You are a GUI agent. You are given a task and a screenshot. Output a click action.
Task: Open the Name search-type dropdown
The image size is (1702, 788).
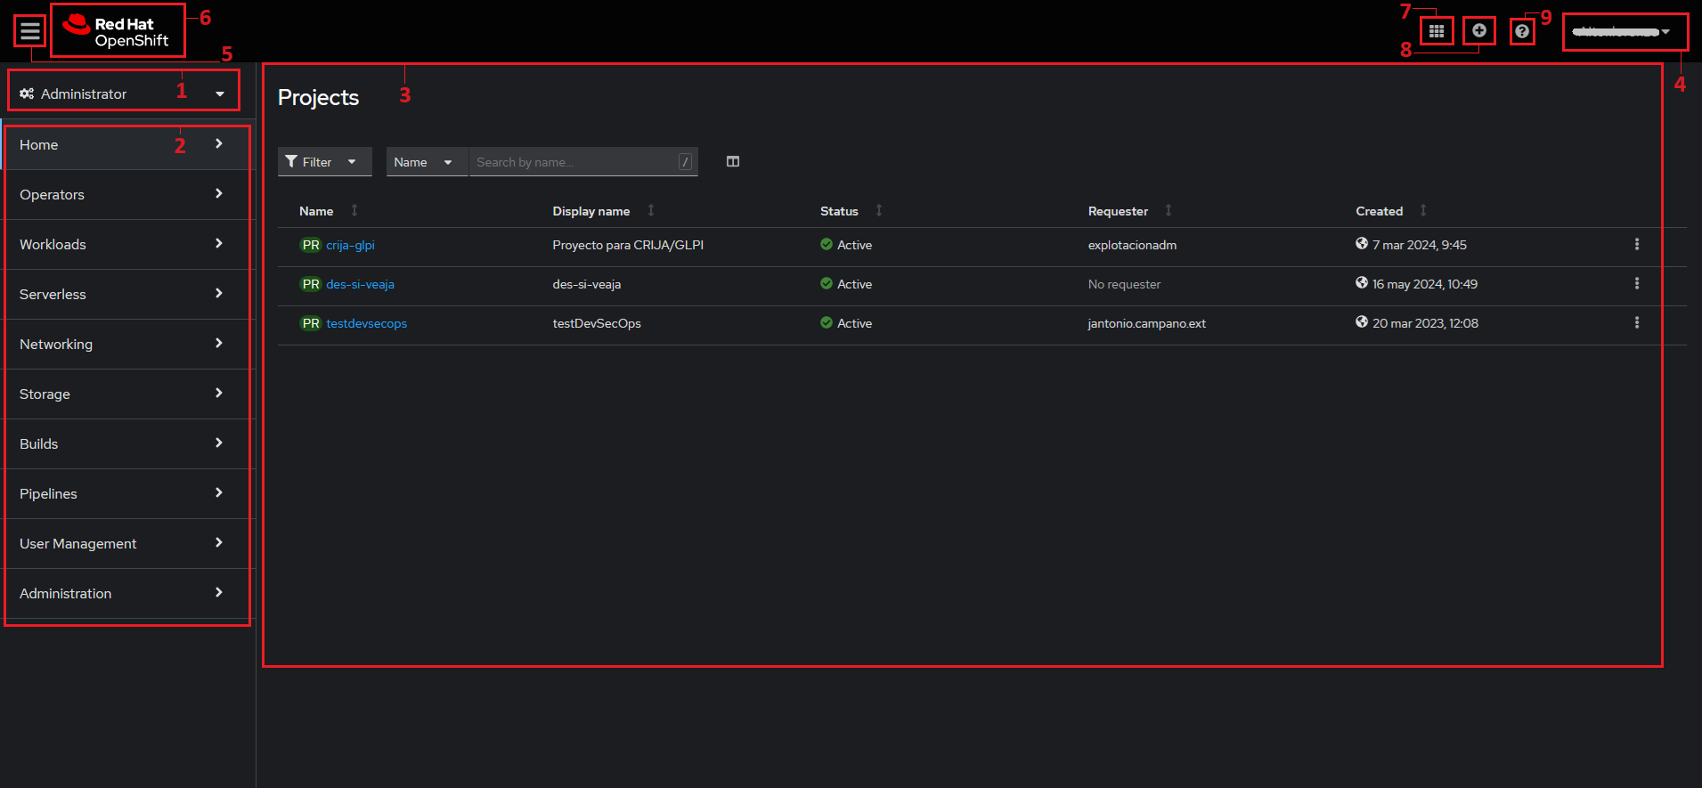(427, 162)
